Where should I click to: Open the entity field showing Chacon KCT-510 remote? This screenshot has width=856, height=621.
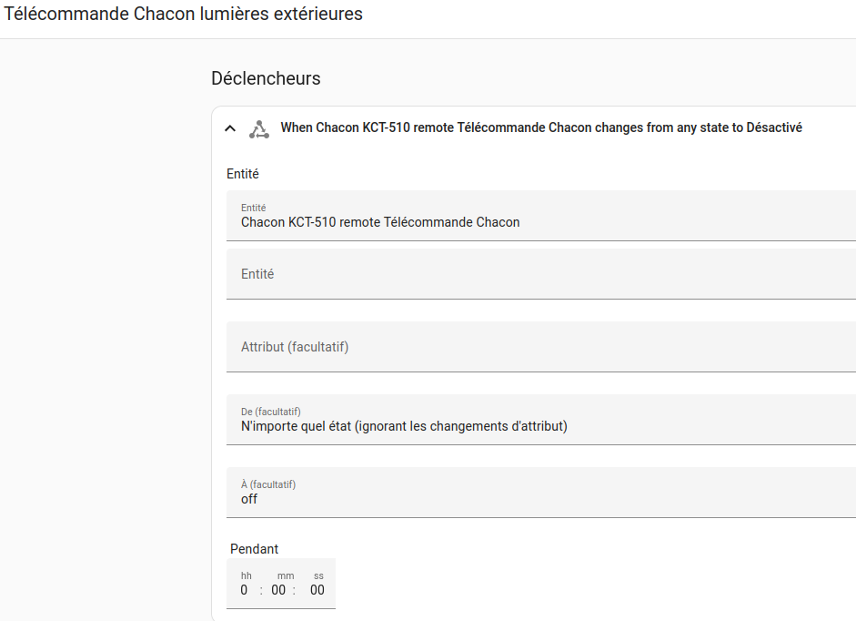pos(541,216)
